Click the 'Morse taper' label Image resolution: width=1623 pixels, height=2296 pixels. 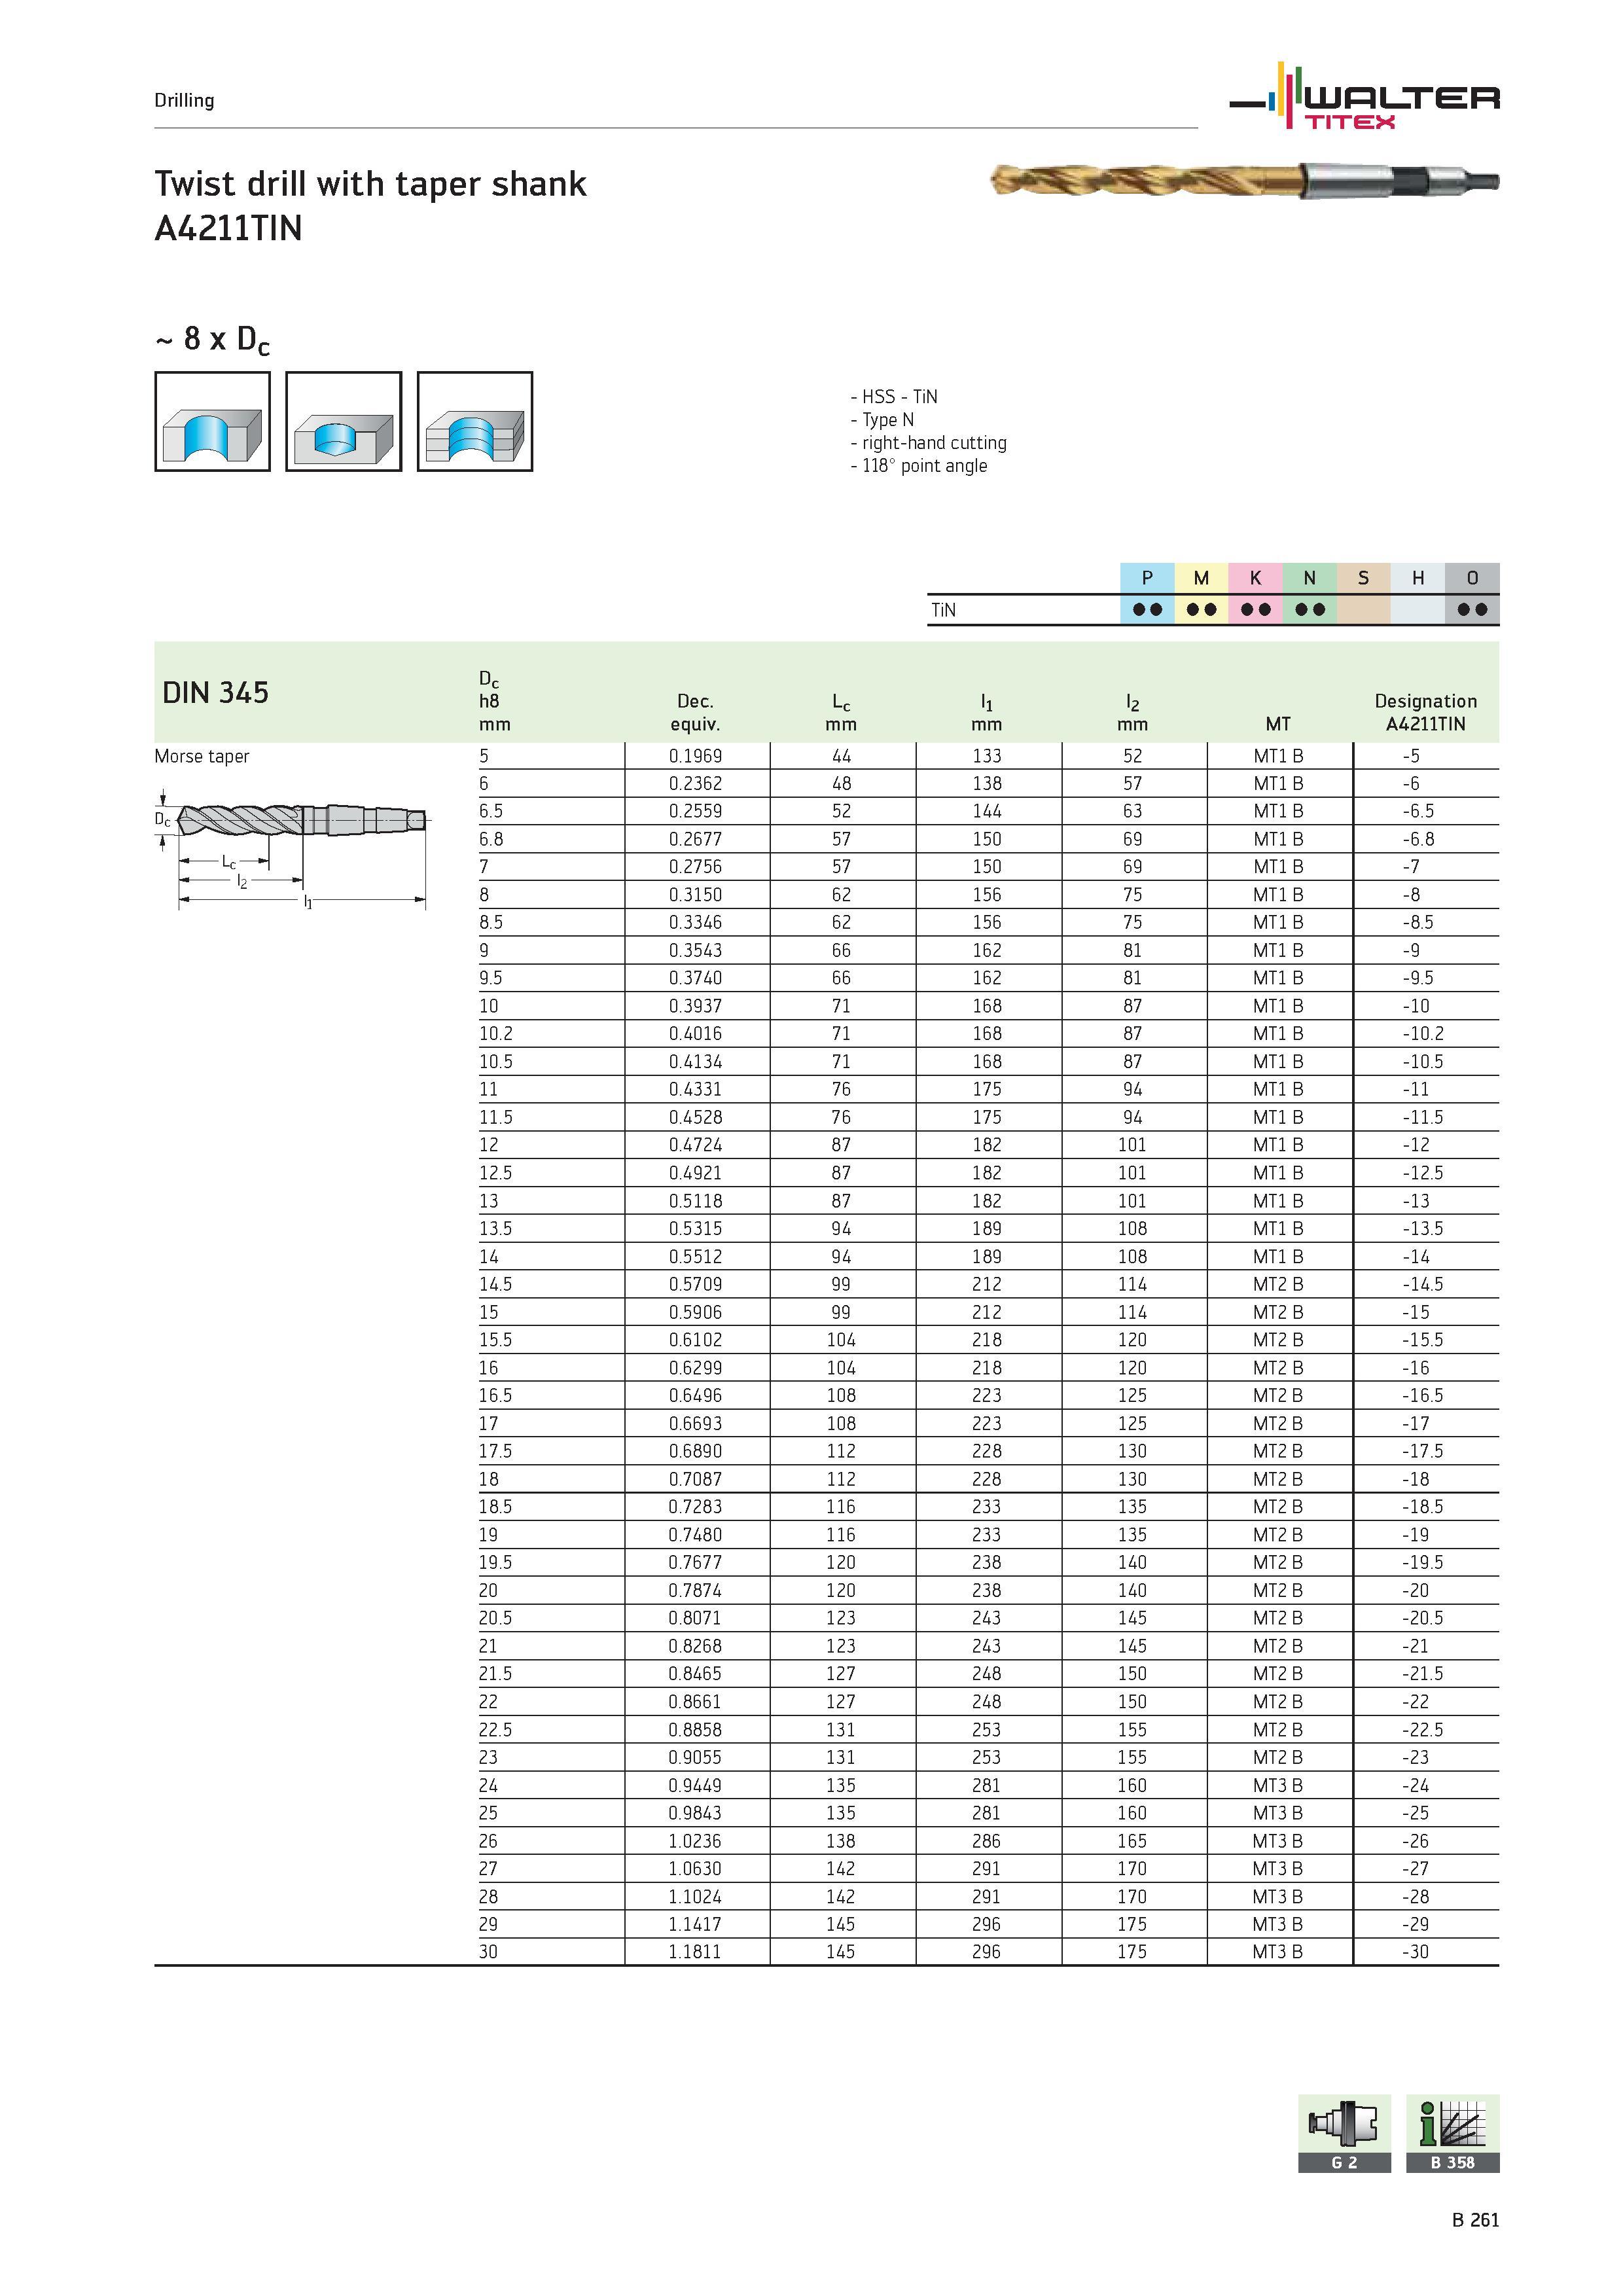[201, 756]
